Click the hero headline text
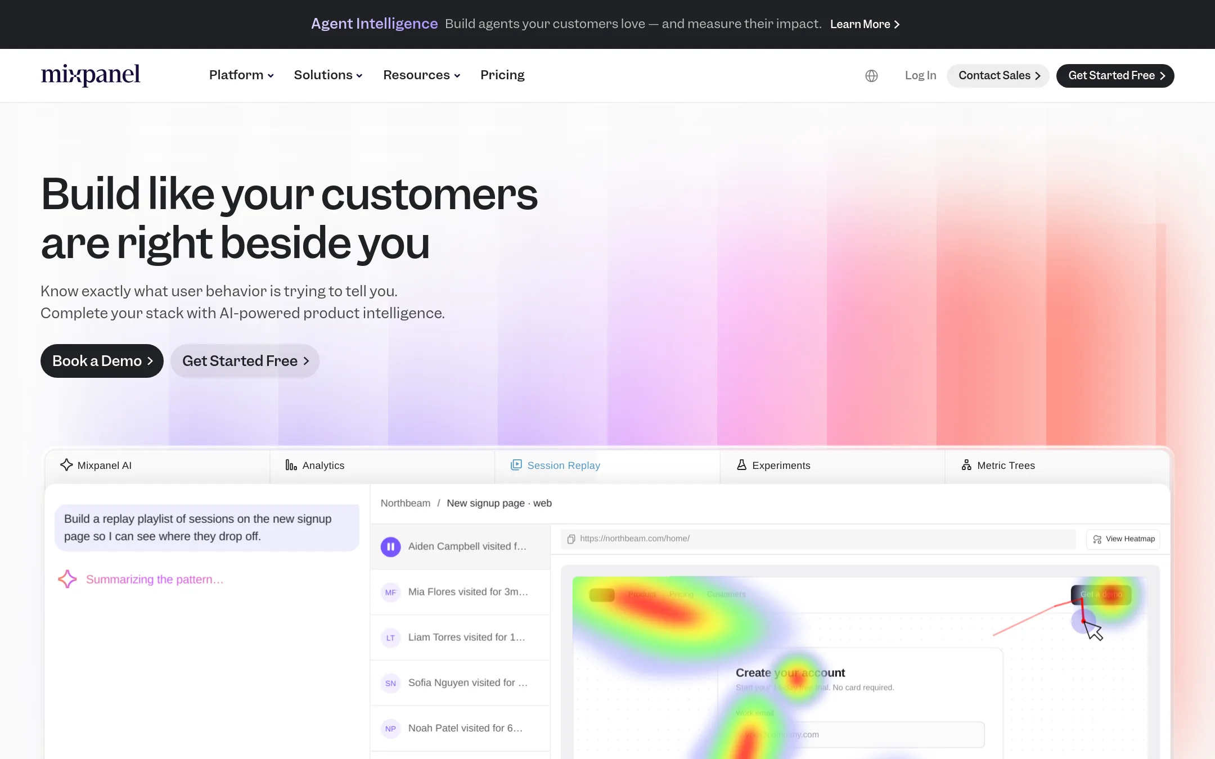The image size is (1215, 759). [x=289, y=218]
